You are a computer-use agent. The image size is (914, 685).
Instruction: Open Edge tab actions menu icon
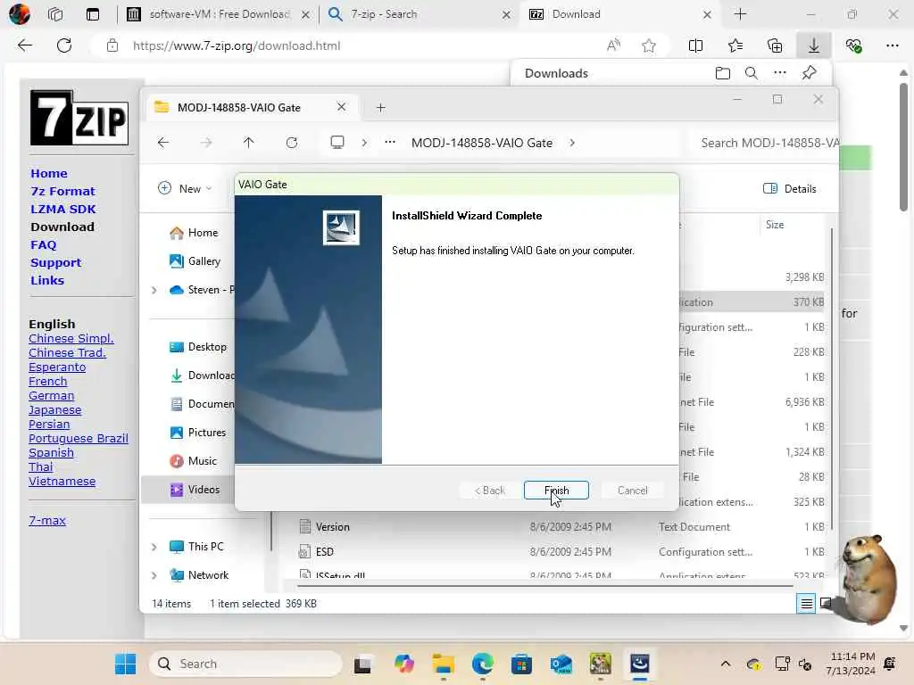(x=93, y=14)
